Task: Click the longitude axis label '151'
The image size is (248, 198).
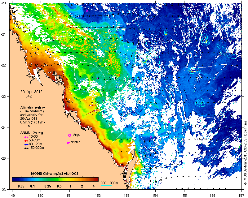Action: [x=69, y=196]
